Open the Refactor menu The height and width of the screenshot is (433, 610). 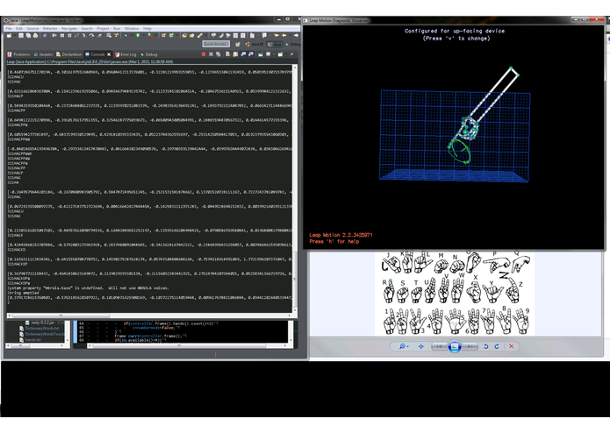(x=50, y=28)
